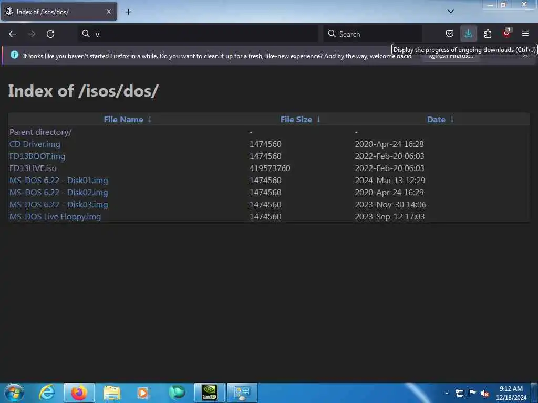538x403 pixels.
Task: Click the muted volume tray icon
Action: 485,394
